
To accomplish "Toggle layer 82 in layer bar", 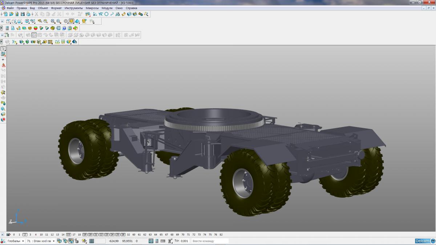I will (x=221, y=234).
